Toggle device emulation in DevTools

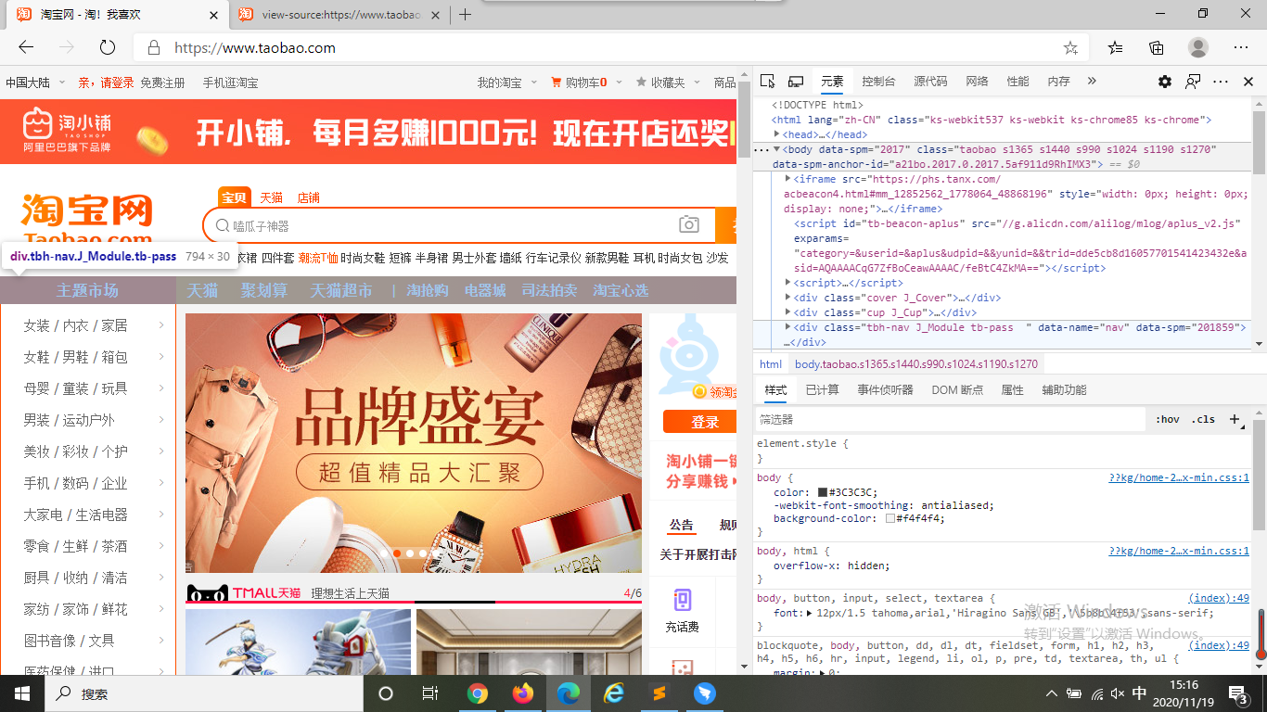(796, 82)
